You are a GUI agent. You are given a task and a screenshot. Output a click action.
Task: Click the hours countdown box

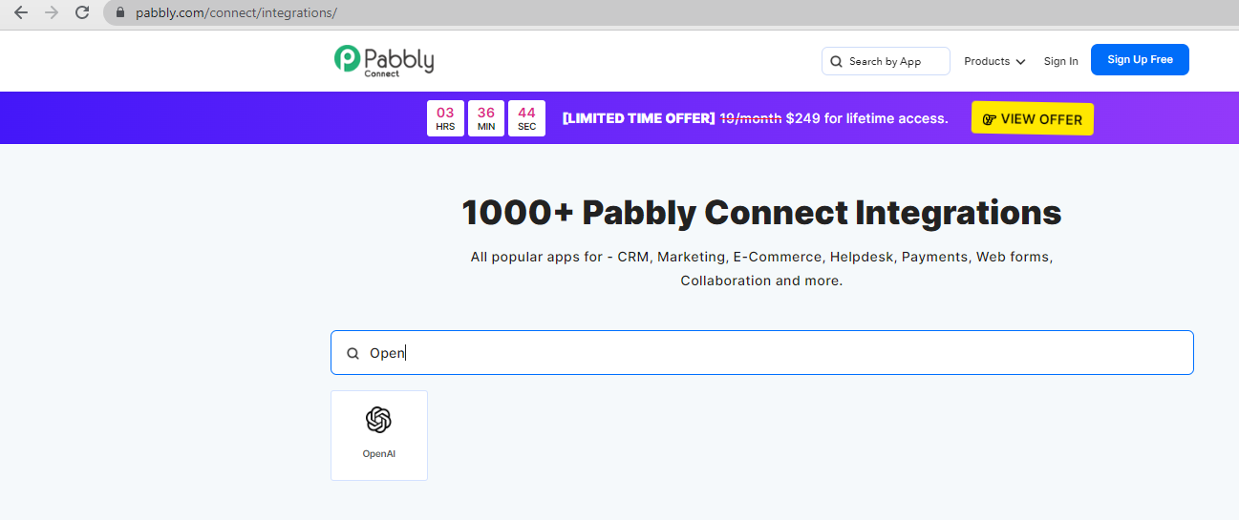[x=445, y=118]
